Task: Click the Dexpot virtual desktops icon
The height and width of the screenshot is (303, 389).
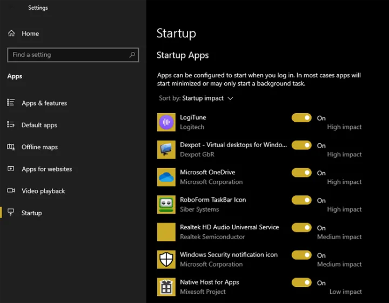Action: click(x=166, y=150)
